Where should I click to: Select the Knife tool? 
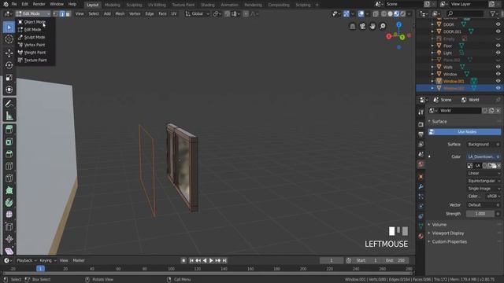[9, 178]
